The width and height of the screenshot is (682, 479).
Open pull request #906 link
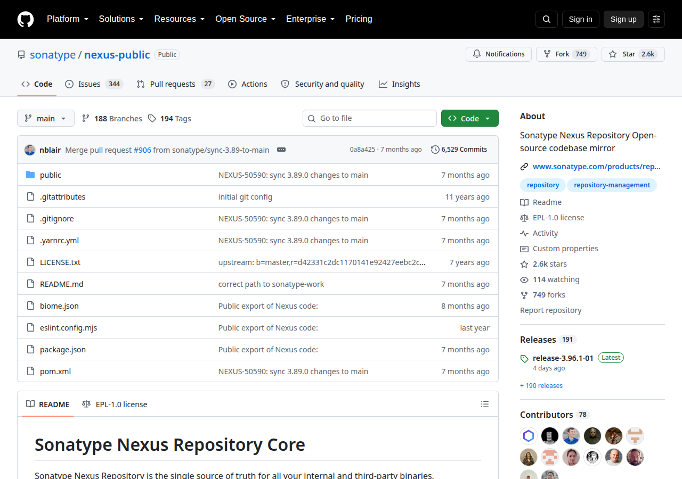click(142, 150)
